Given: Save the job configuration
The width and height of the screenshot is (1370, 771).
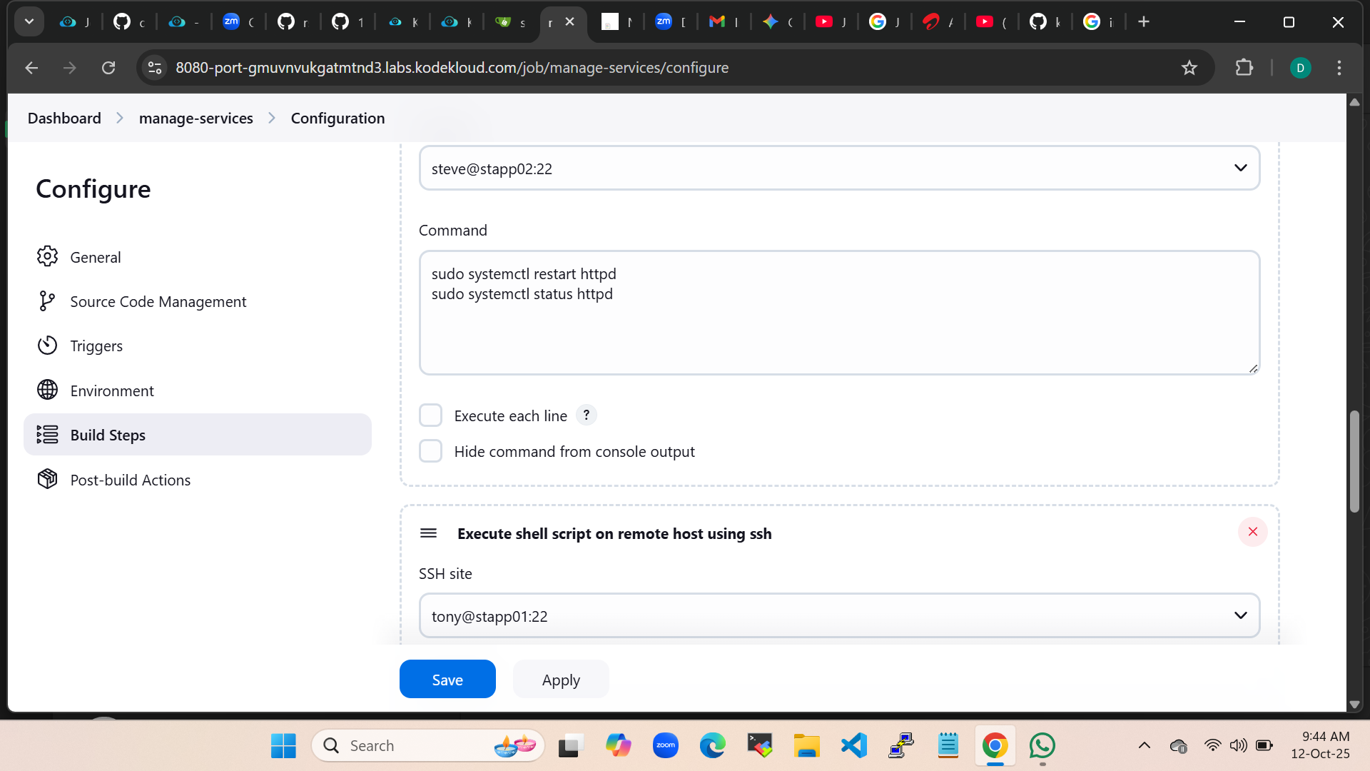Looking at the screenshot, I should pos(447,680).
